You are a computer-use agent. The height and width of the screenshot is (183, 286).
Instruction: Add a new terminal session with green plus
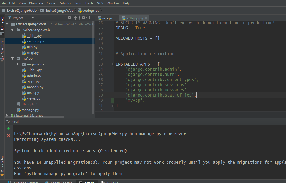point(8,129)
